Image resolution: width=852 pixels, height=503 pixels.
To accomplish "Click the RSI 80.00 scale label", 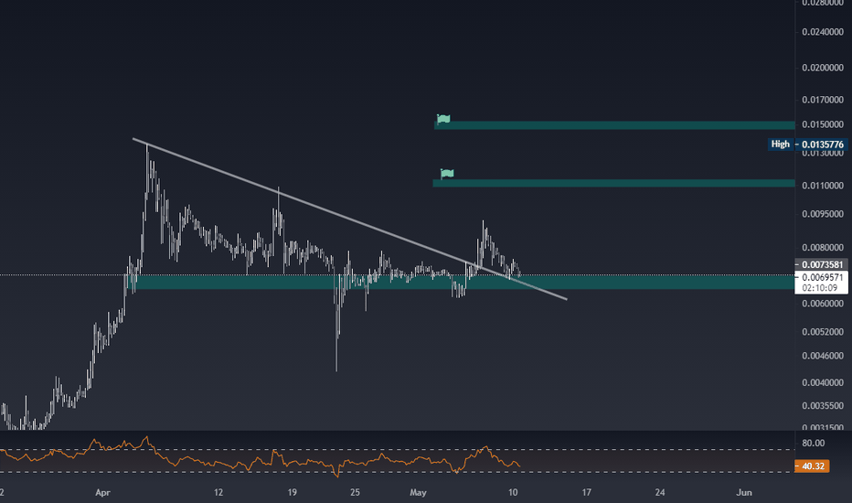I will 813,444.
